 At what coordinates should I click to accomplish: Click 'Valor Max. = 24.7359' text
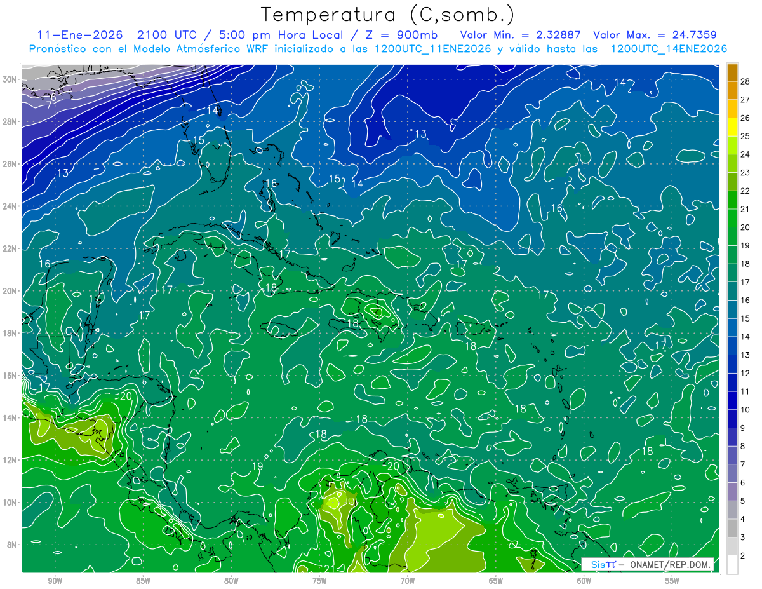tap(655, 35)
